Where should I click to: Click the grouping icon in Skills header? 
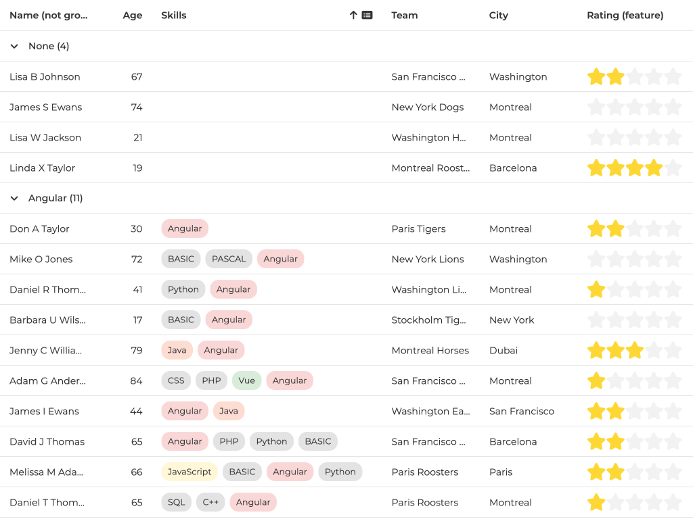click(367, 15)
